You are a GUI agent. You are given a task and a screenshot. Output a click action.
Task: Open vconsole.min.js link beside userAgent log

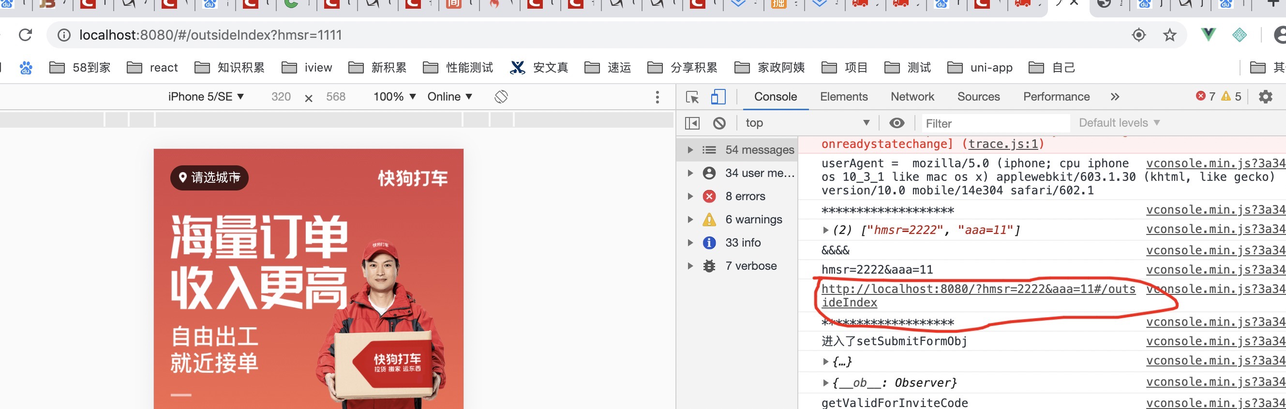tap(1216, 163)
